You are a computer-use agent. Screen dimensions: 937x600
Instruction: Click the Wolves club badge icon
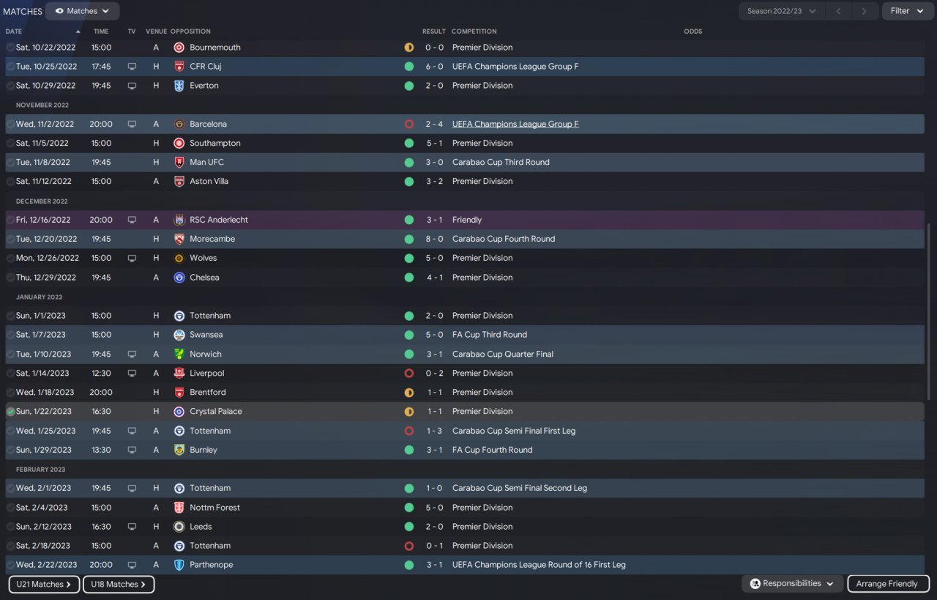coord(179,258)
